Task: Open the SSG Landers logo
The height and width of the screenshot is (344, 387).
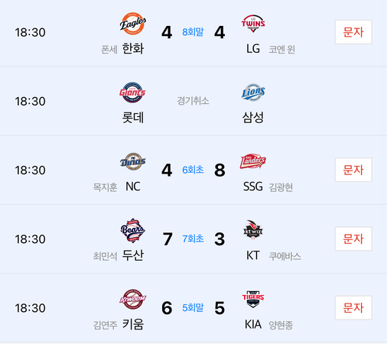Action: point(253,161)
